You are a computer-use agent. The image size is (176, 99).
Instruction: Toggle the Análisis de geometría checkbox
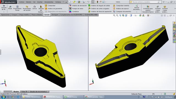pyautogui.click(x=46, y=9)
